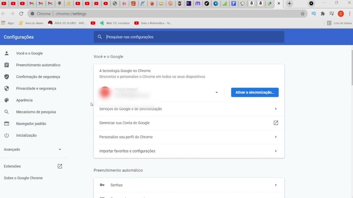Click the address bar with chrome://settings
Image resolution: width=353 pixels, height=198 pixels.
coord(167,14)
